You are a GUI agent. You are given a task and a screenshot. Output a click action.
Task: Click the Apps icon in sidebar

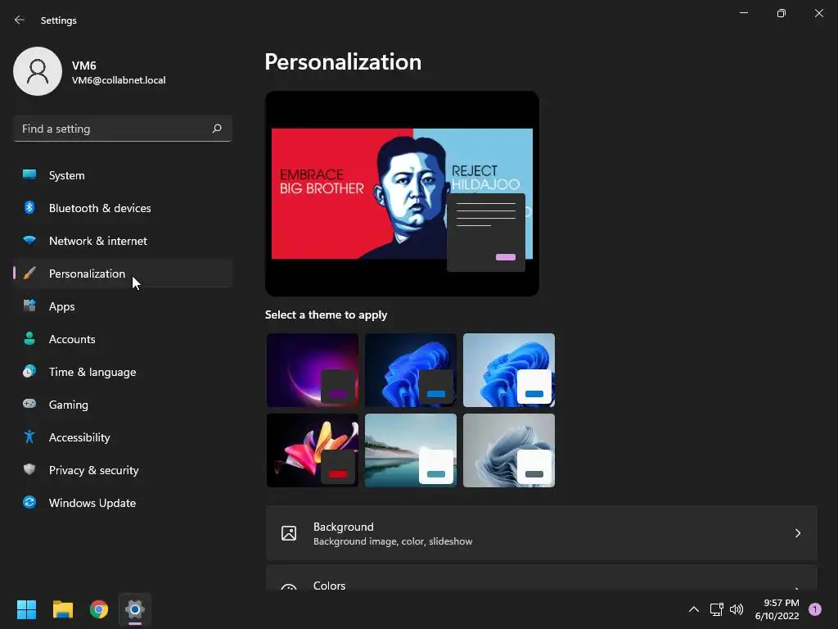click(x=29, y=306)
